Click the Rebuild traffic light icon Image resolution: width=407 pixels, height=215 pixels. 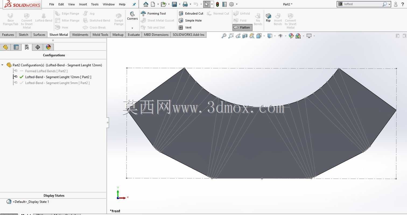217,4
